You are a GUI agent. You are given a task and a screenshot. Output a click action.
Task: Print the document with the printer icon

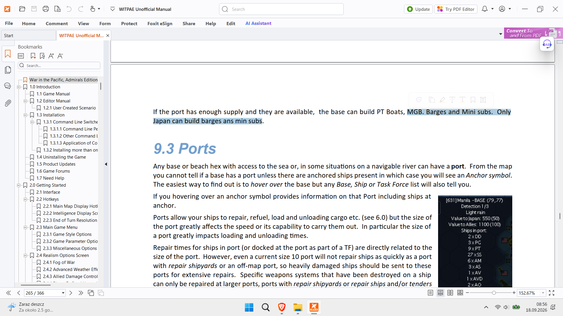(46, 9)
